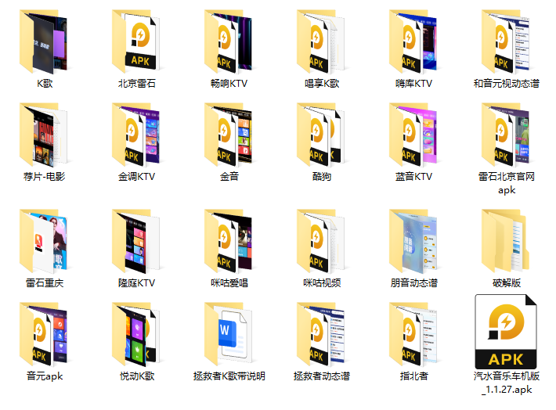
Task: Open the 雷石北京官网apk folder icon
Action: tap(506, 135)
